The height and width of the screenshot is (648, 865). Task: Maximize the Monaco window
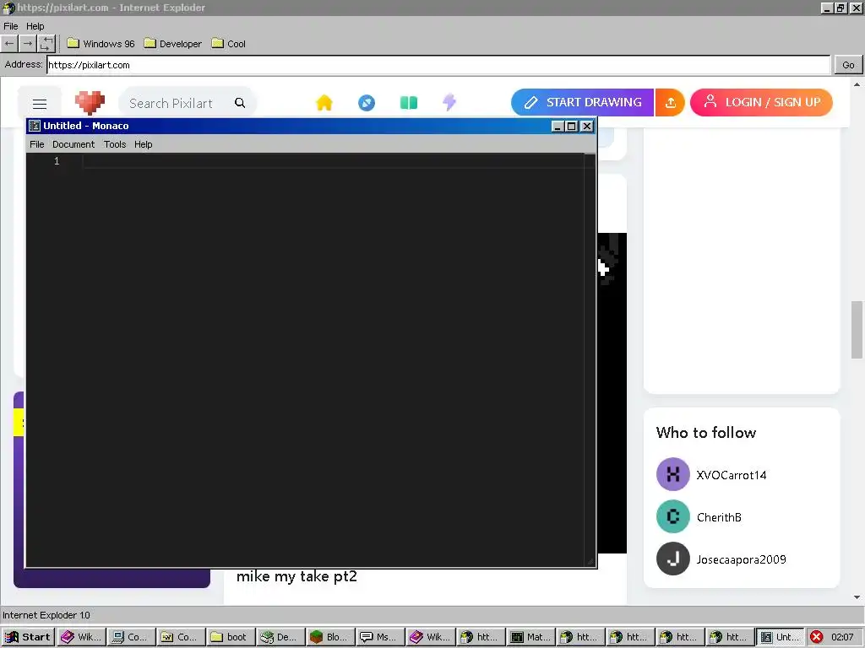click(572, 127)
